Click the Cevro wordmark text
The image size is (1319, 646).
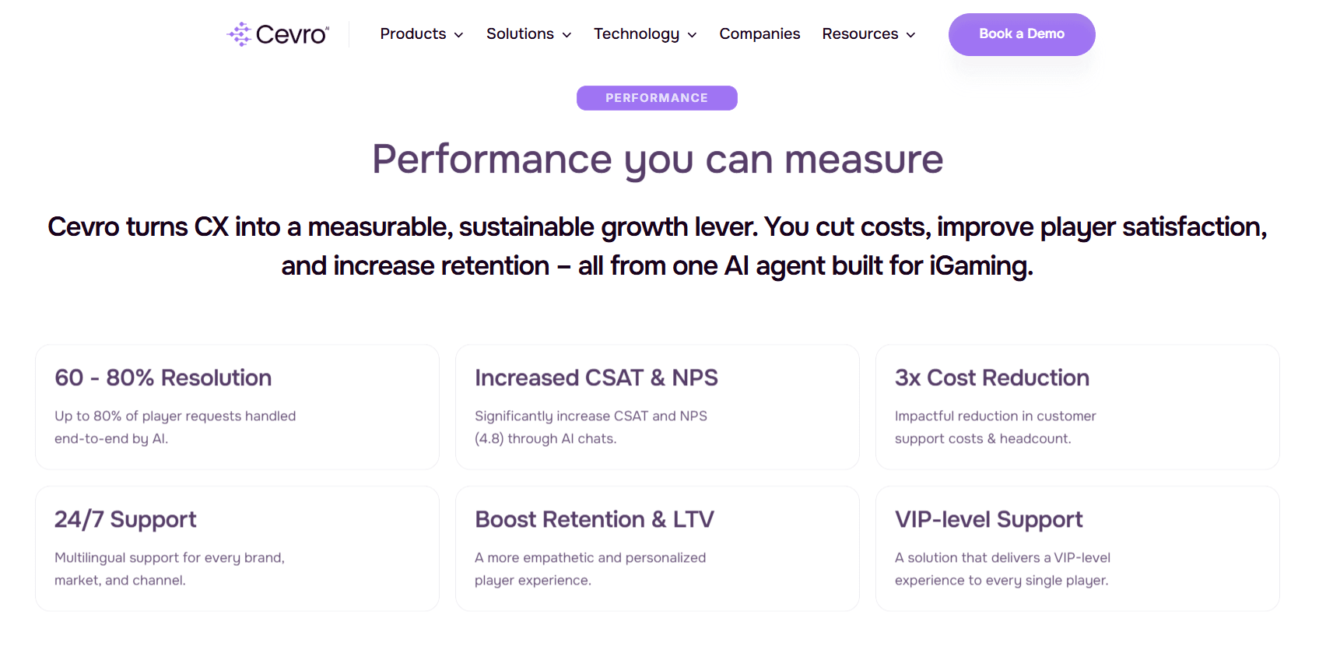[x=292, y=34]
